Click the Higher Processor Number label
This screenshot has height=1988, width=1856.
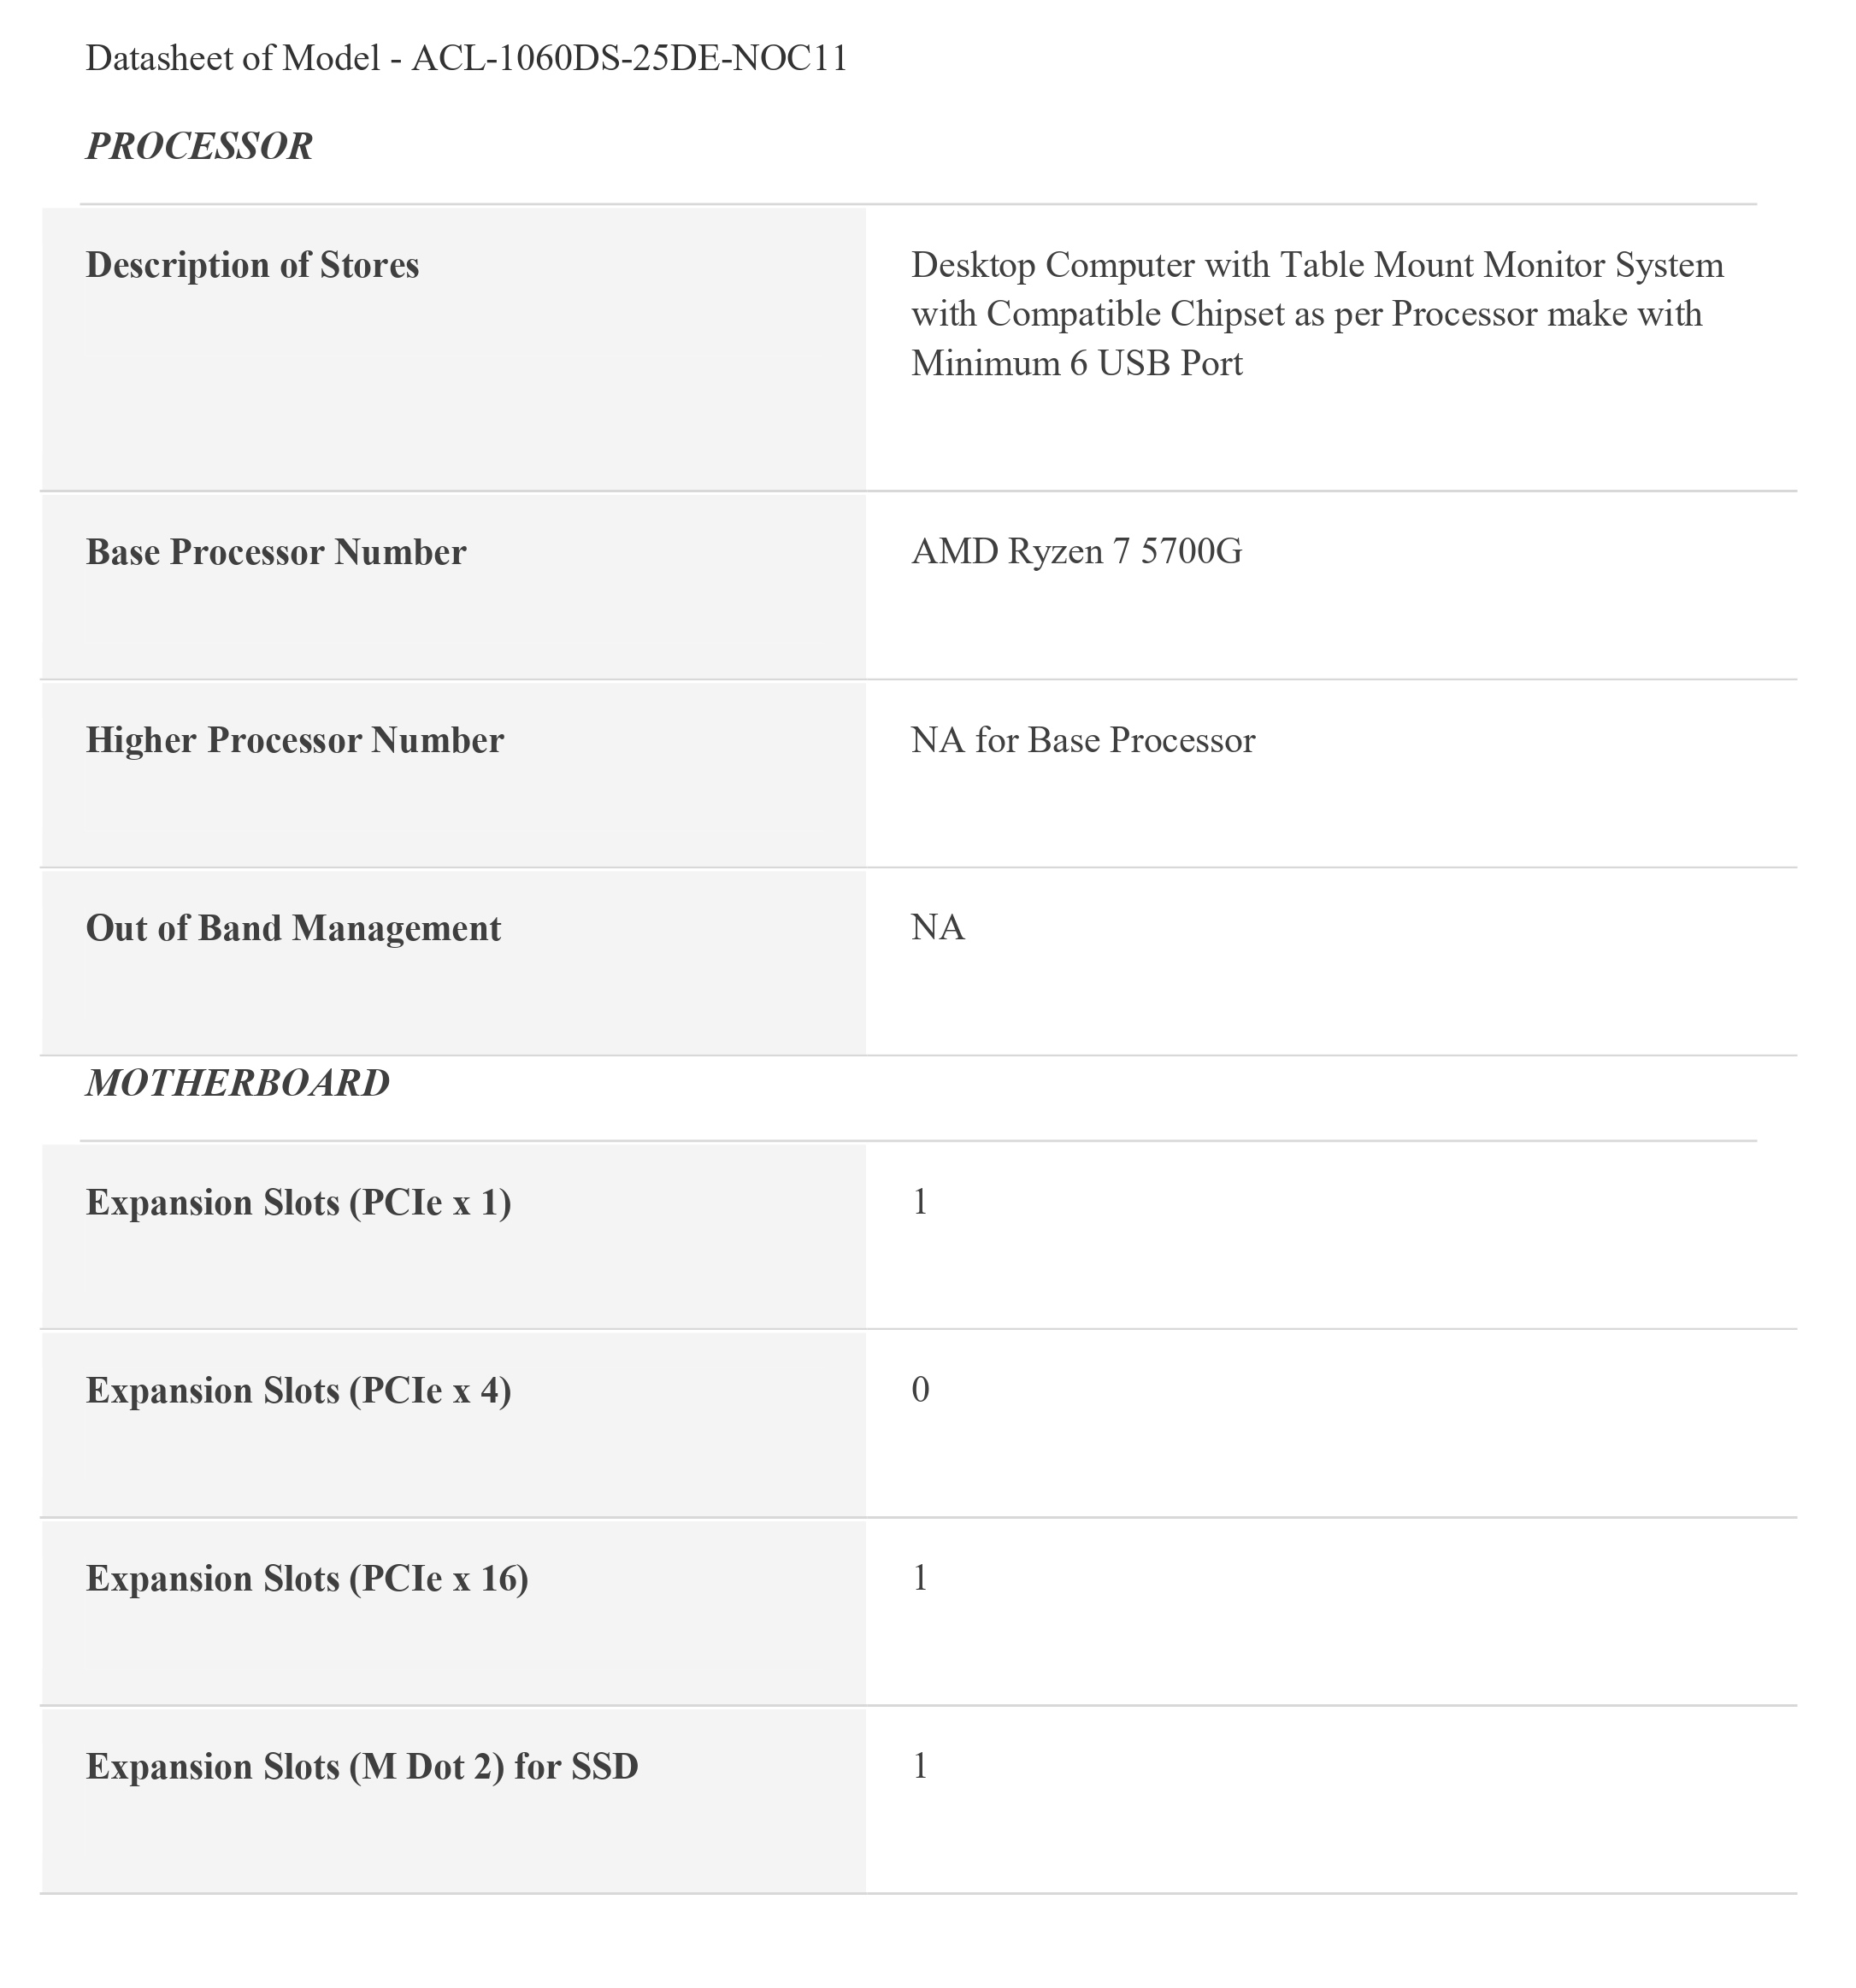pos(295,740)
